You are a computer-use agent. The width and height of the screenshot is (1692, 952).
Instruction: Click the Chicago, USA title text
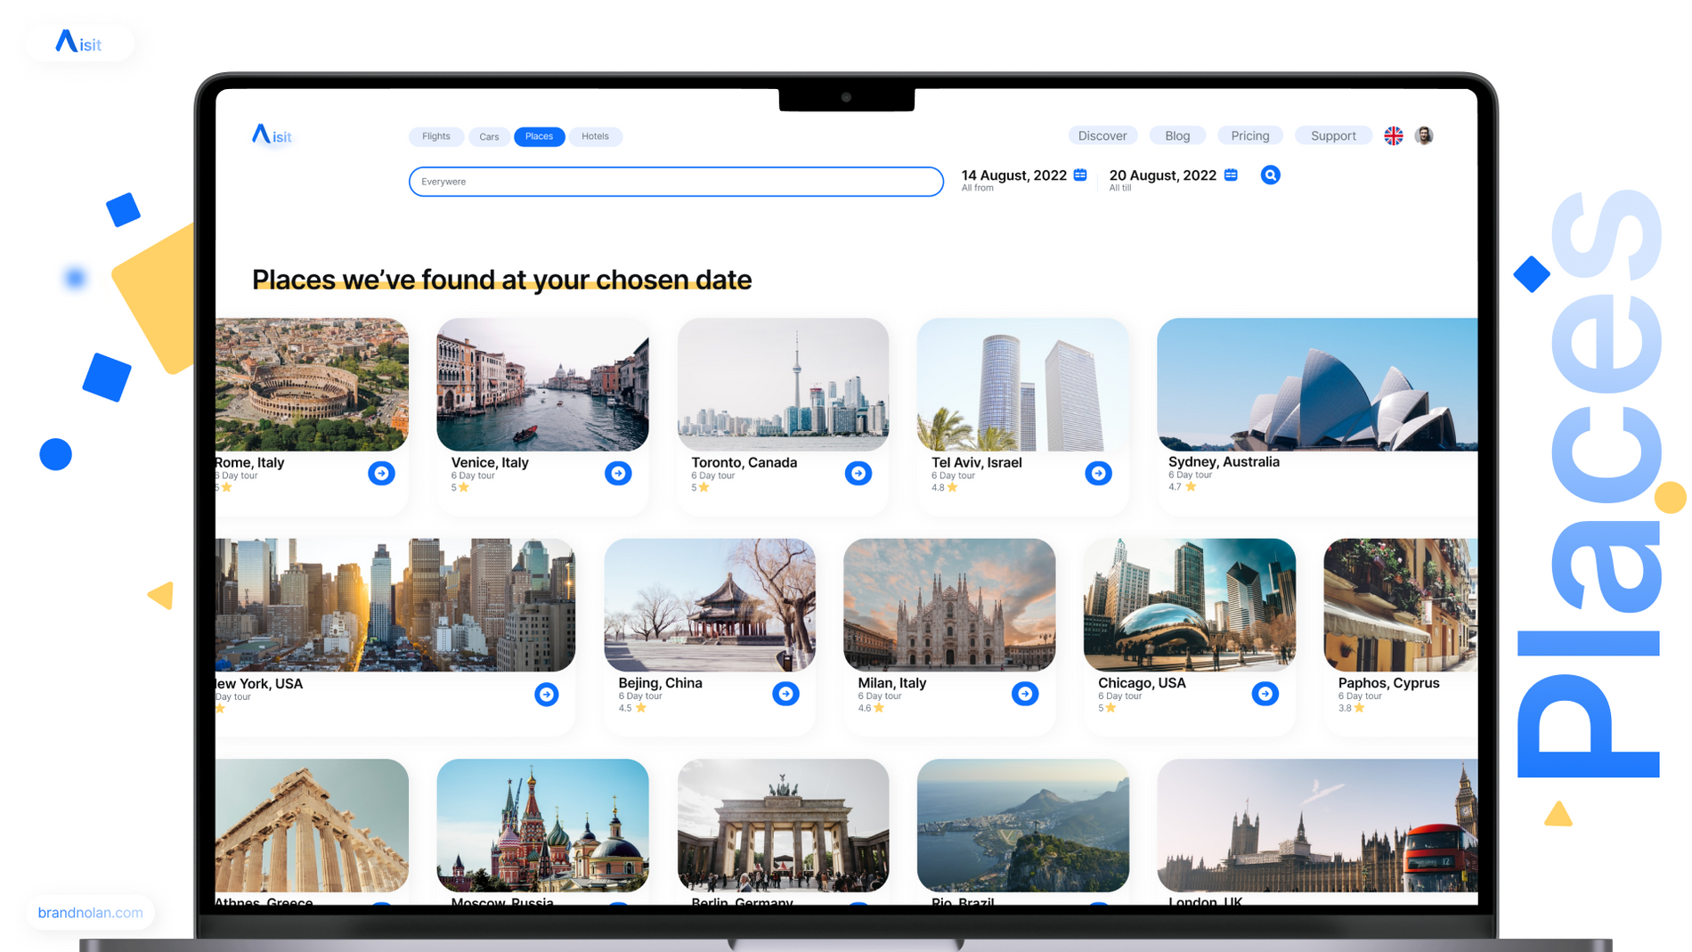click(1142, 683)
